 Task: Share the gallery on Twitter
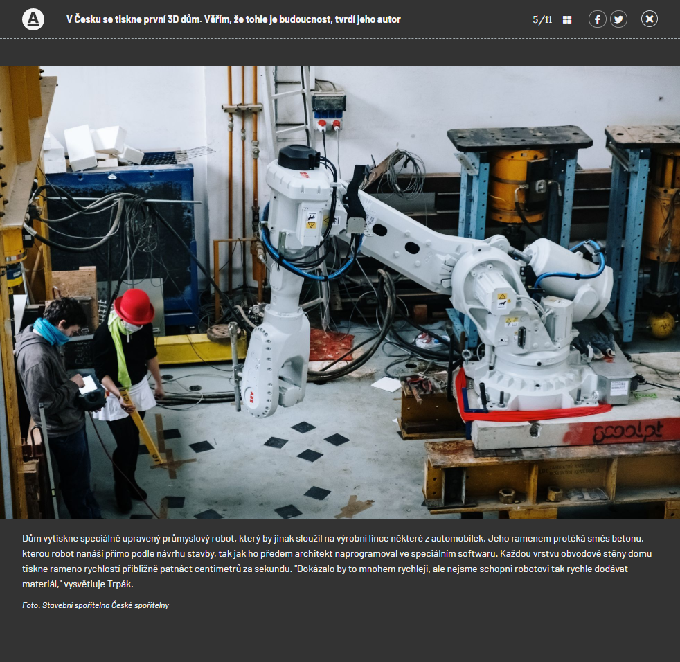pos(618,19)
